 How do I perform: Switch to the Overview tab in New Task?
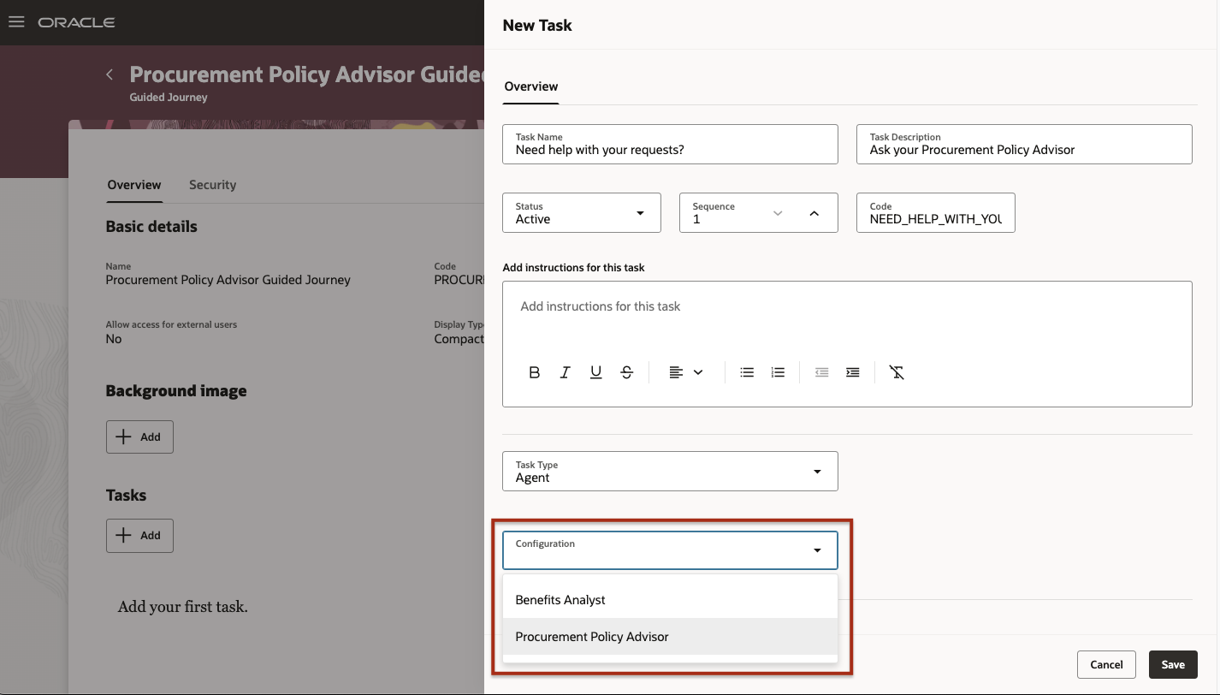pyautogui.click(x=531, y=86)
